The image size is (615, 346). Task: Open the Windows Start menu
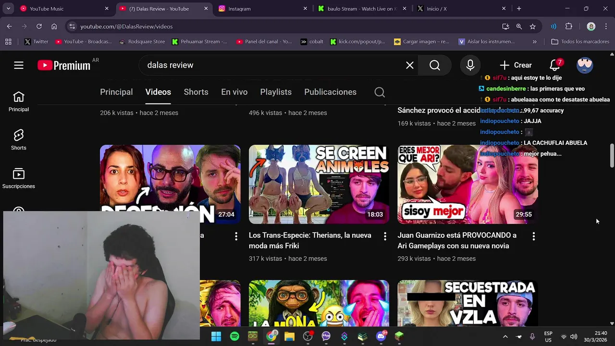pos(216,336)
